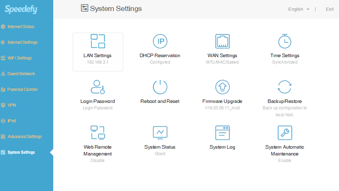Open System Automatic Maintenance wrench icon
This screenshot has width=339, height=191.
point(285,133)
